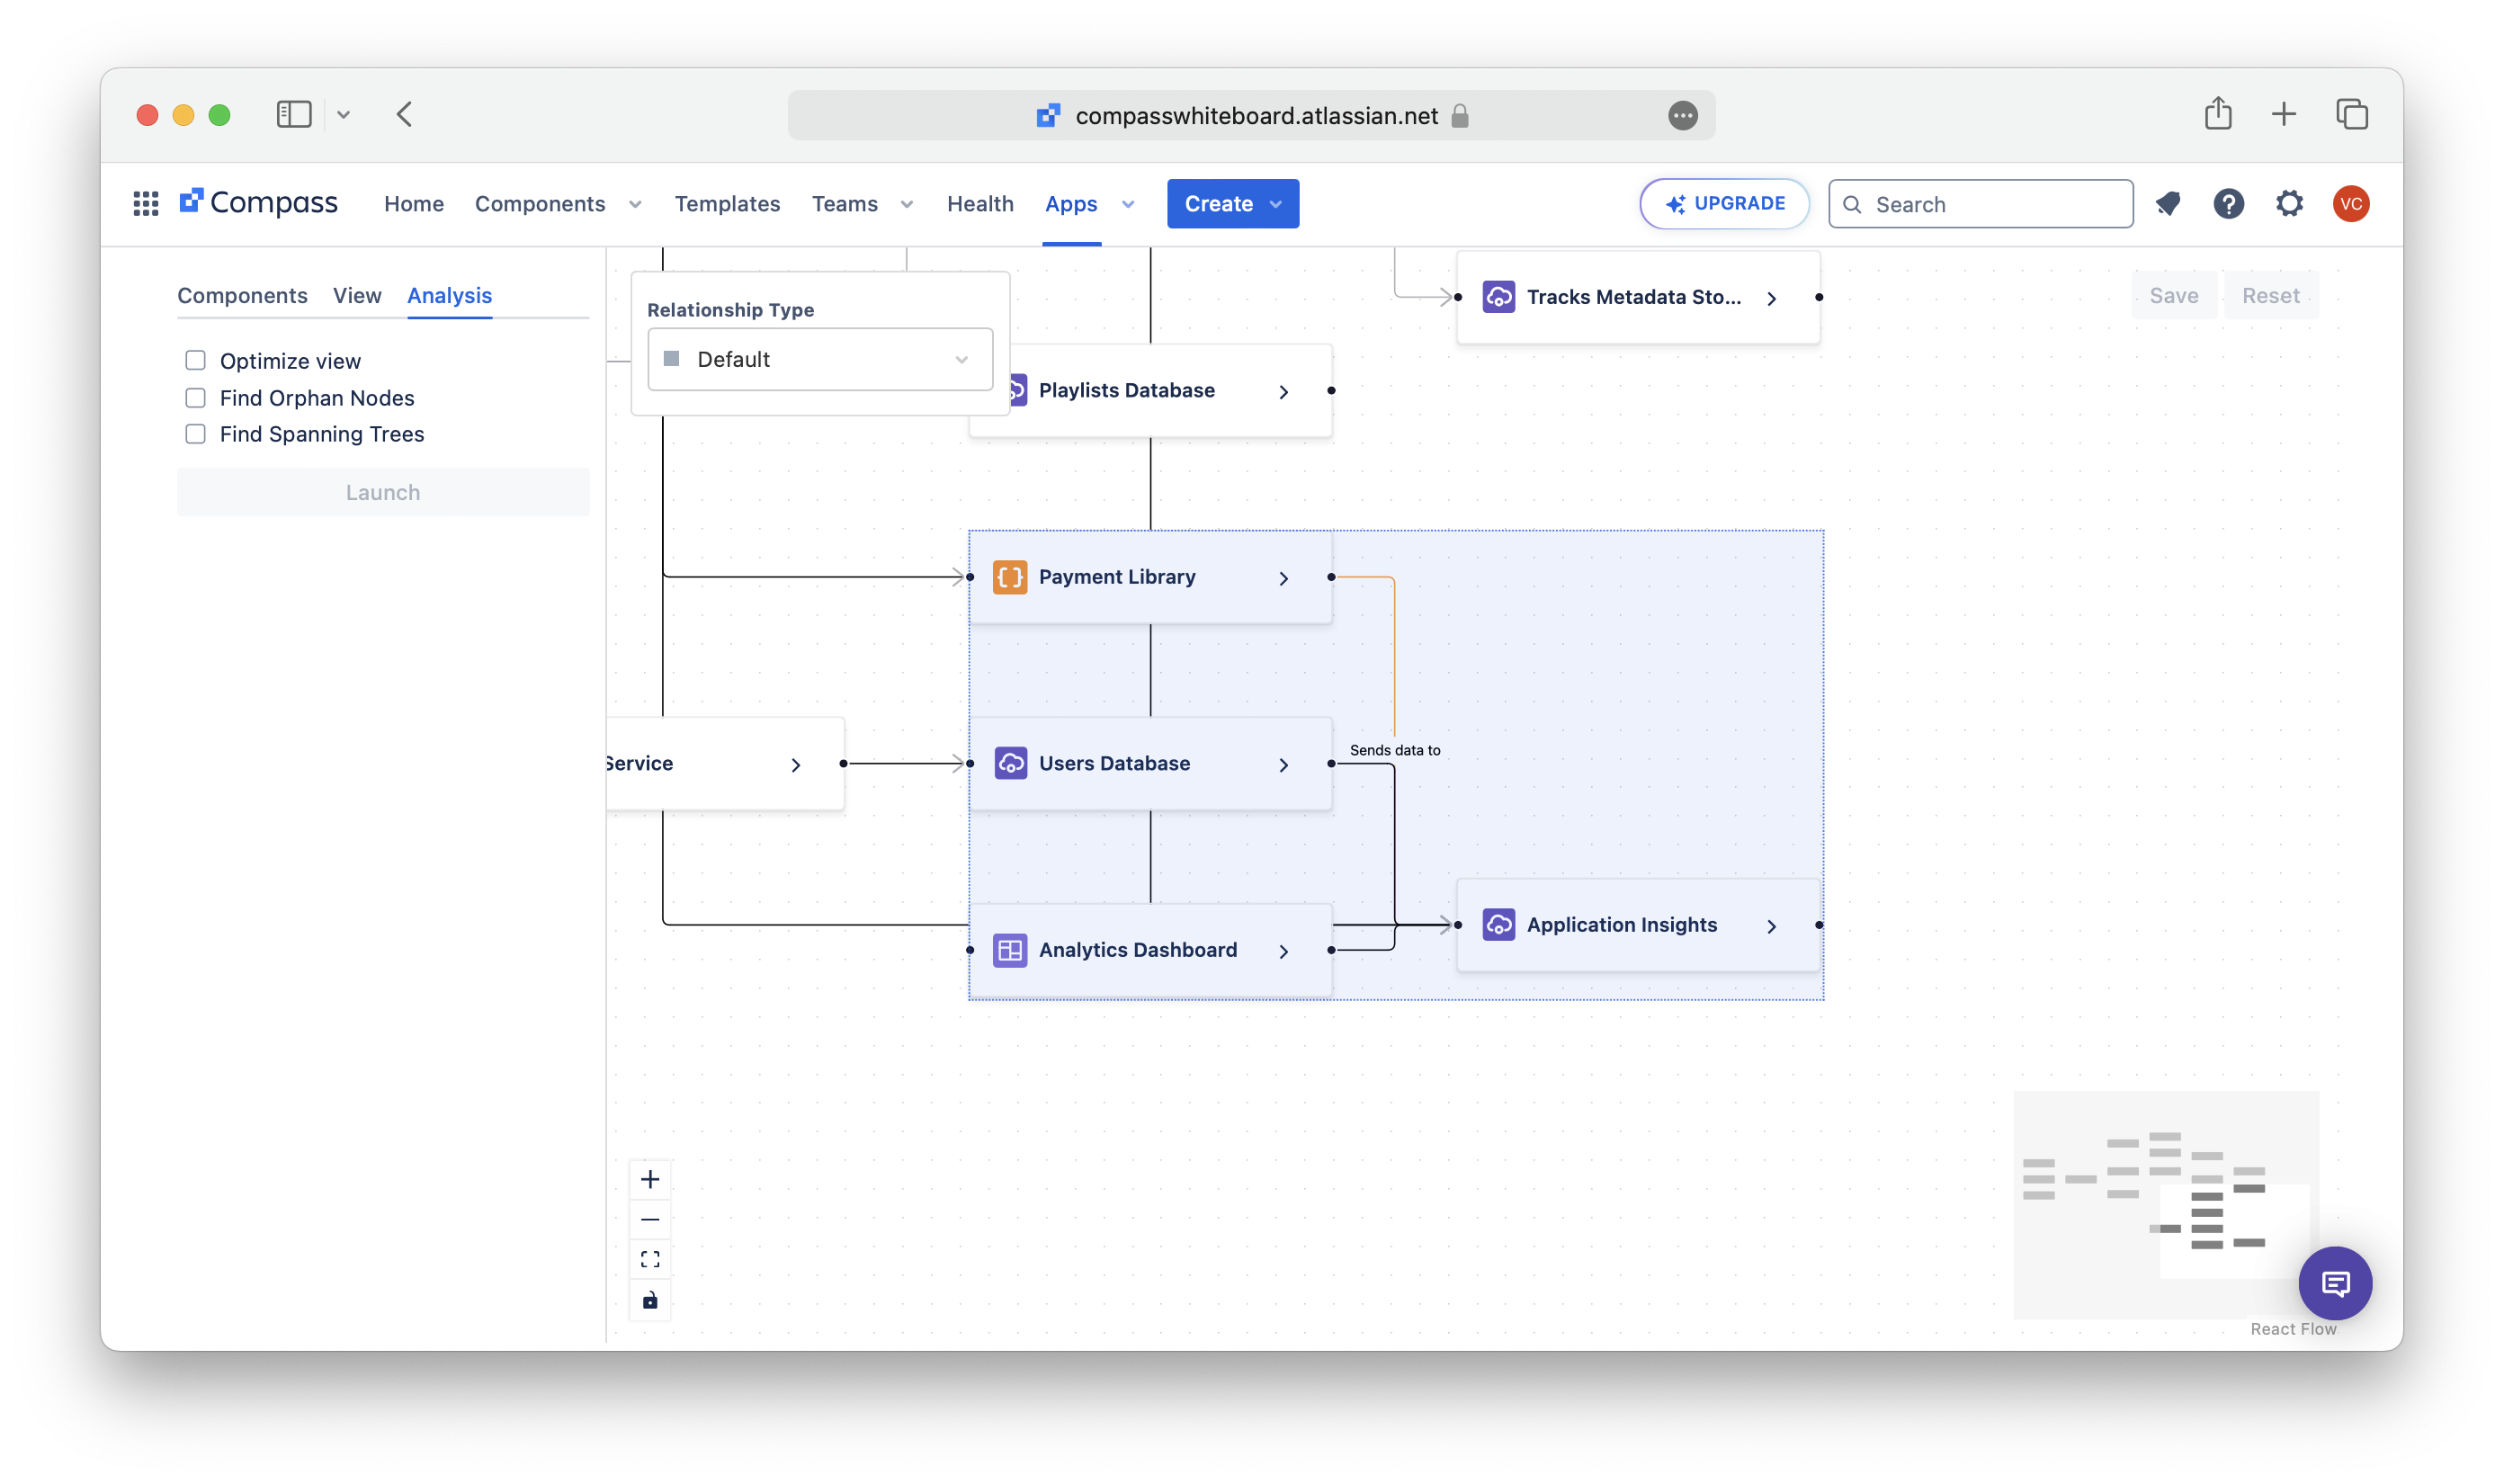The height and width of the screenshot is (1484, 2504).
Task: Open the settings gear icon
Action: pos(2289,204)
